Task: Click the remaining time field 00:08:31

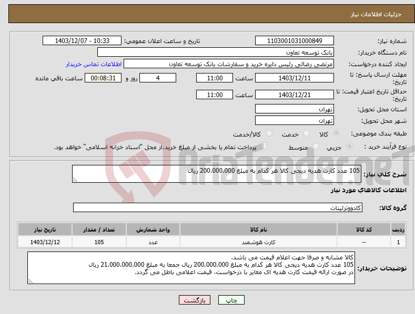Action: click(103, 78)
